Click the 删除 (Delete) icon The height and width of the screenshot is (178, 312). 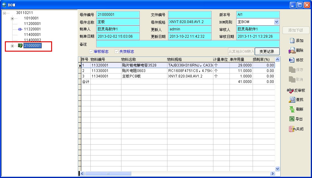point(292,50)
